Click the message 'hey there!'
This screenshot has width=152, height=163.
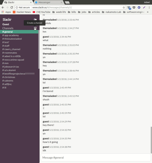coord(48,125)
